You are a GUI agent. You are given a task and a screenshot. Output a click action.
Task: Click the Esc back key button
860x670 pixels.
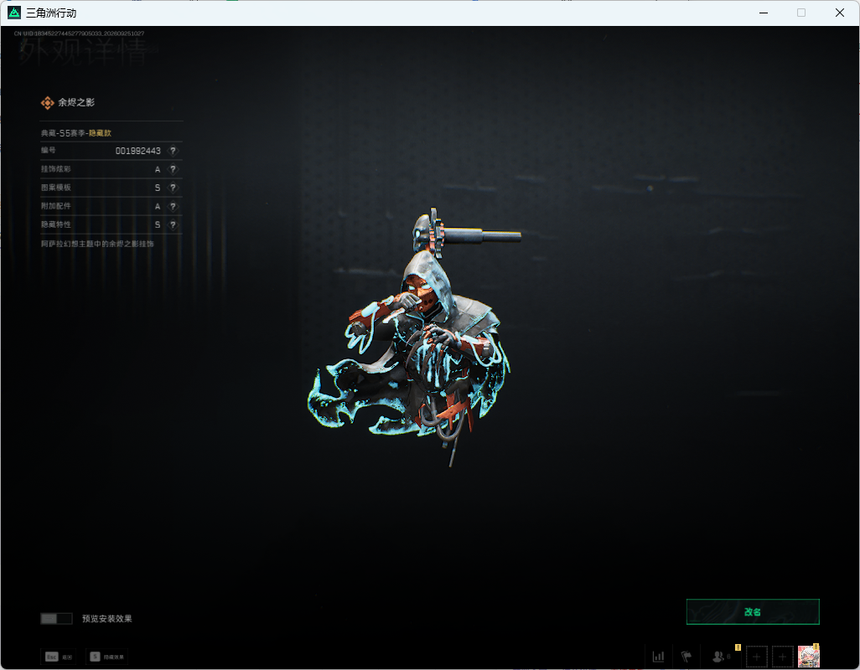[58, 657]
